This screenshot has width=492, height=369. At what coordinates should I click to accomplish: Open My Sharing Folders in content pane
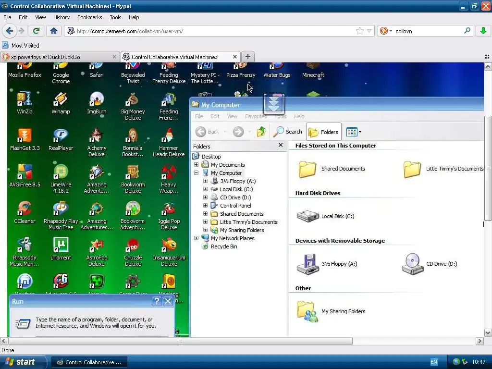(331, 311)
